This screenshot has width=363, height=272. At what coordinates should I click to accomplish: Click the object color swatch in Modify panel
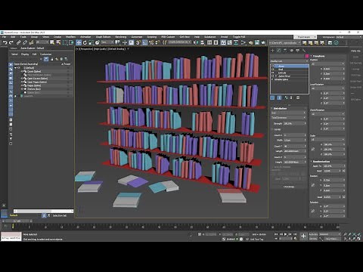tap(307, 56)
